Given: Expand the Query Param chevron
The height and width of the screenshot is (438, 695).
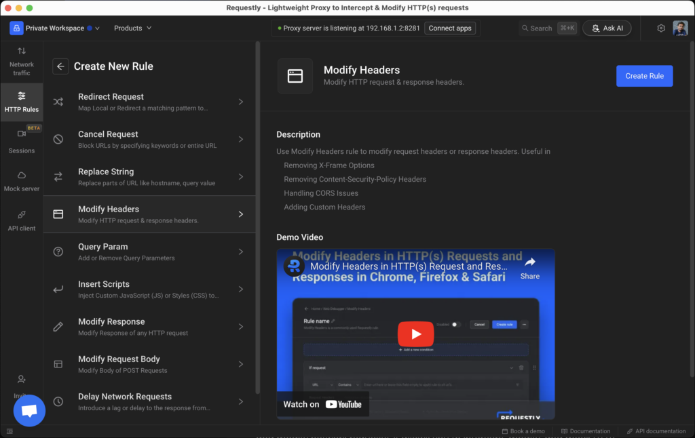Looking at the screenshot, I should (x=241, y=252).
